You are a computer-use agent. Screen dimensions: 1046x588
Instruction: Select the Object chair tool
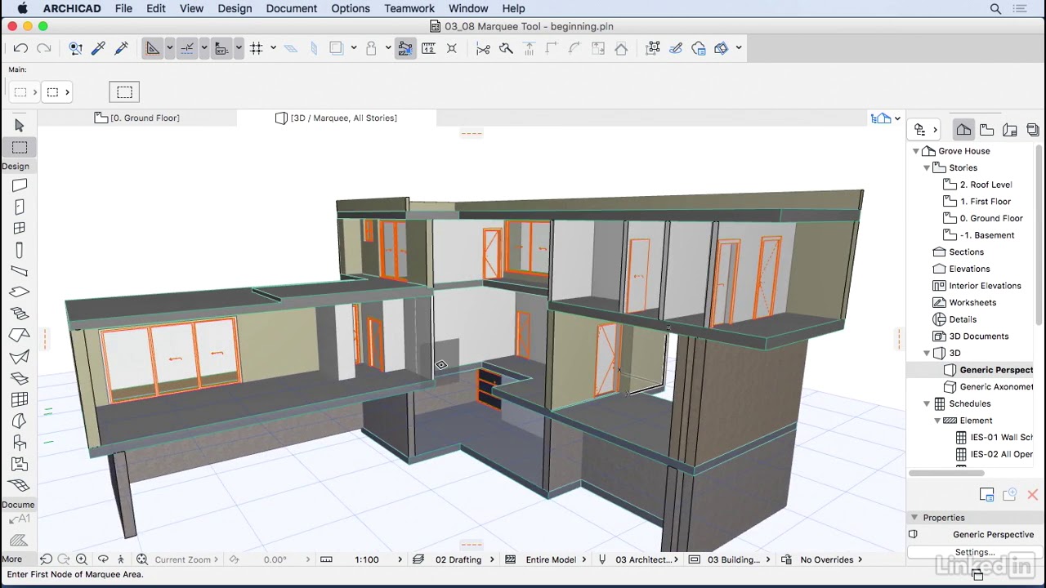[20, 443]
